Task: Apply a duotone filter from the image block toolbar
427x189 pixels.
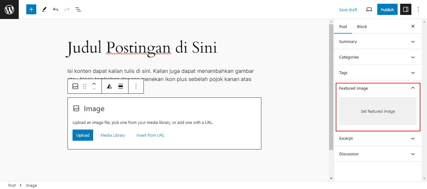Action: [109, 86]
